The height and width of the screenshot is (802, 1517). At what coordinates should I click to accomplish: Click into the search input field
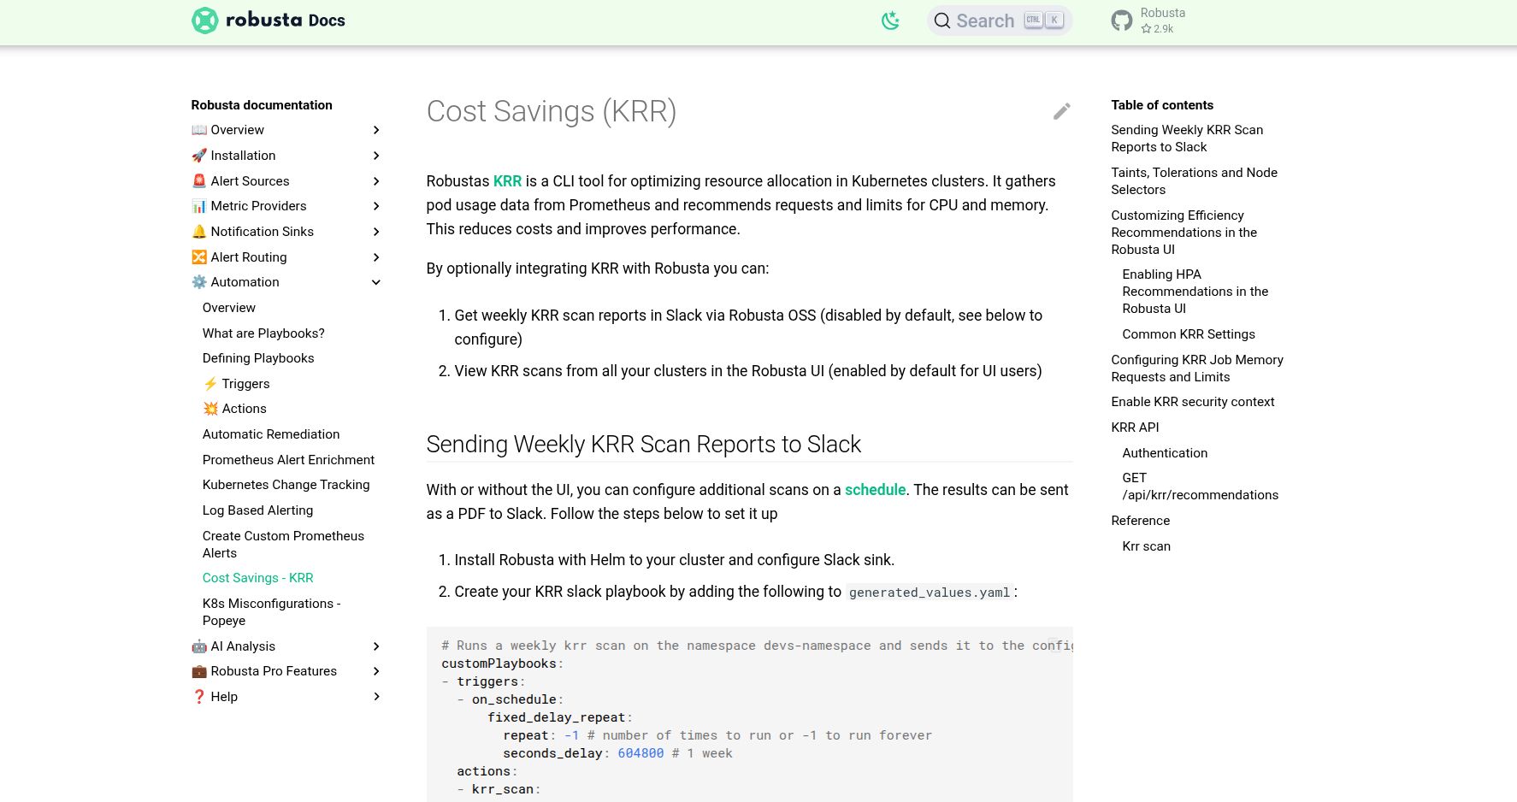point(992,21)
